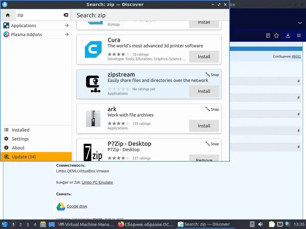Switch to virtual desktop 4
This screenshot has width=306, height=229.
(x=35, y=225)
